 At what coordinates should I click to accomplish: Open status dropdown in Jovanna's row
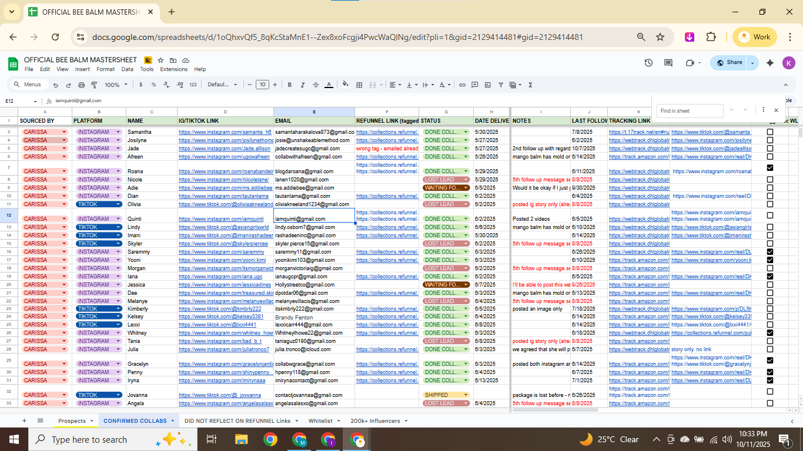(466, 395)
